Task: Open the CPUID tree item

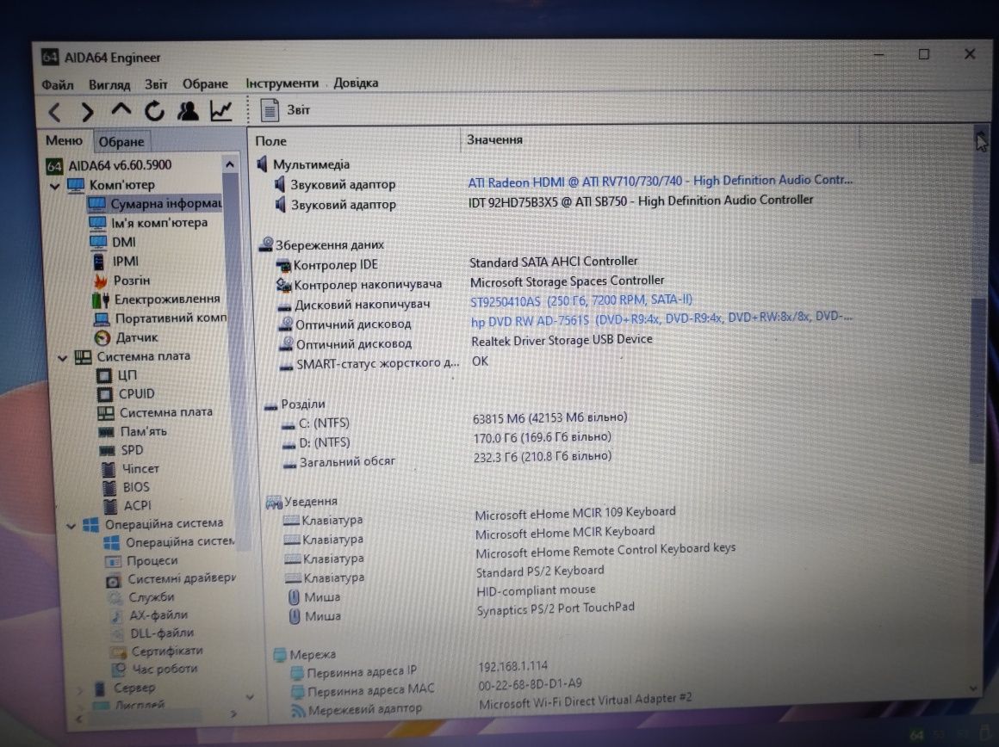Action: tap(126, 394)
